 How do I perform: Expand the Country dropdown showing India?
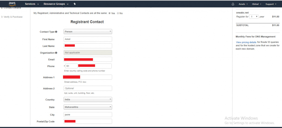tap(88, 99)
